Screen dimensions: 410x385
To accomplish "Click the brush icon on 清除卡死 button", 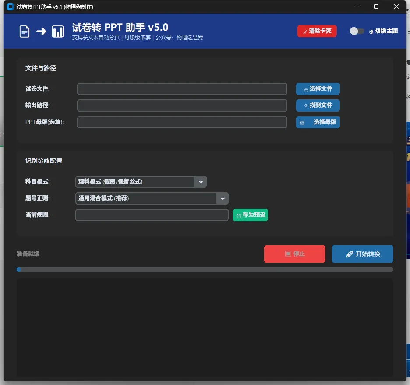I will point(305,31).
